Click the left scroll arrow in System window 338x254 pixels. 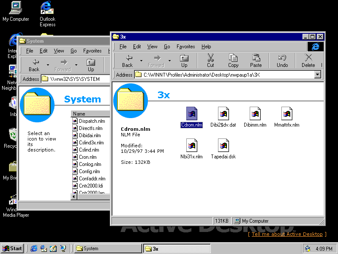point(74,197)
